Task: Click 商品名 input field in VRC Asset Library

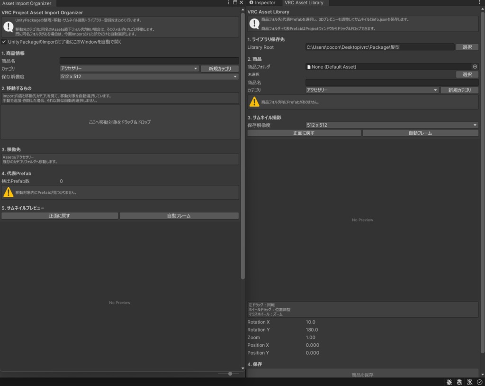Action: [x=392, y=83]
